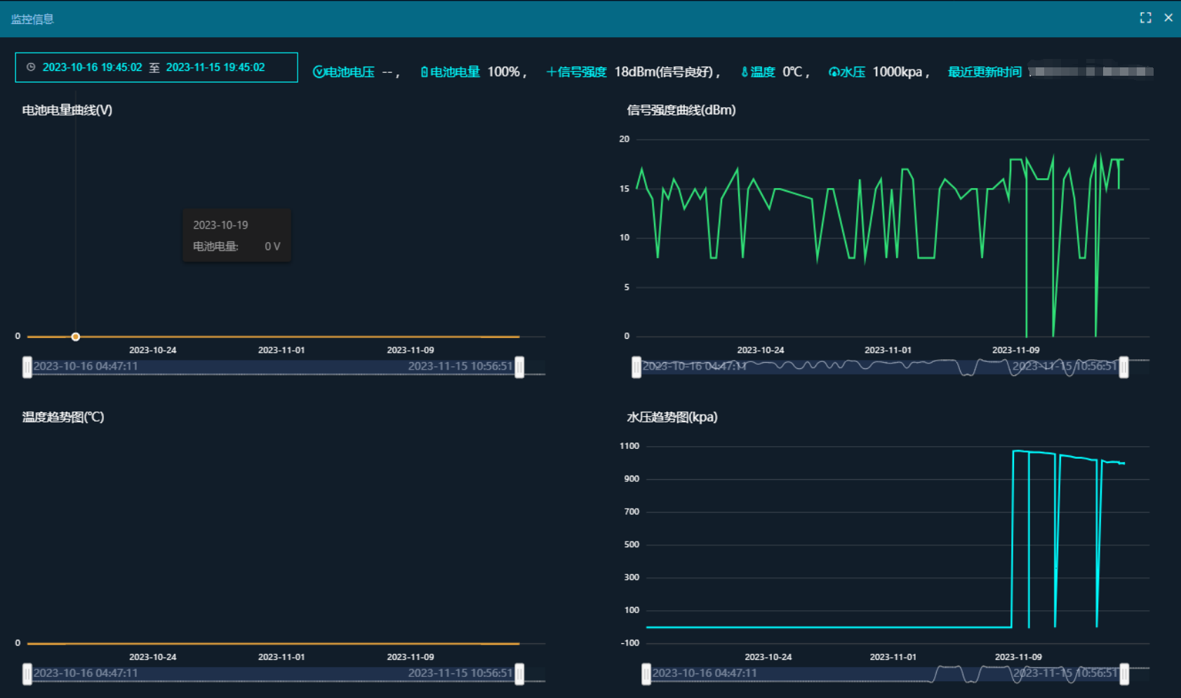Screen dimensions: 1181x698
Task: Click the 最近更新时间 label
Action: click(985, 72)
